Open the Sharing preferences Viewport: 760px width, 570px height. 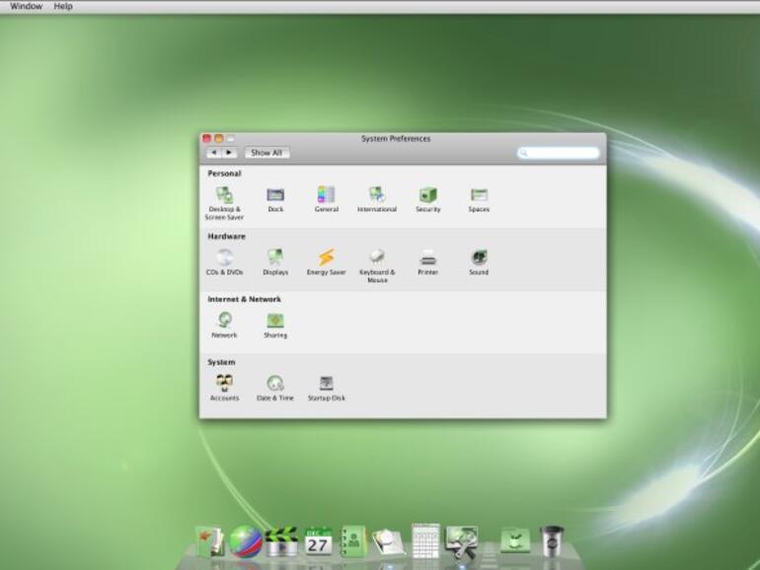(x=275, y=321)
